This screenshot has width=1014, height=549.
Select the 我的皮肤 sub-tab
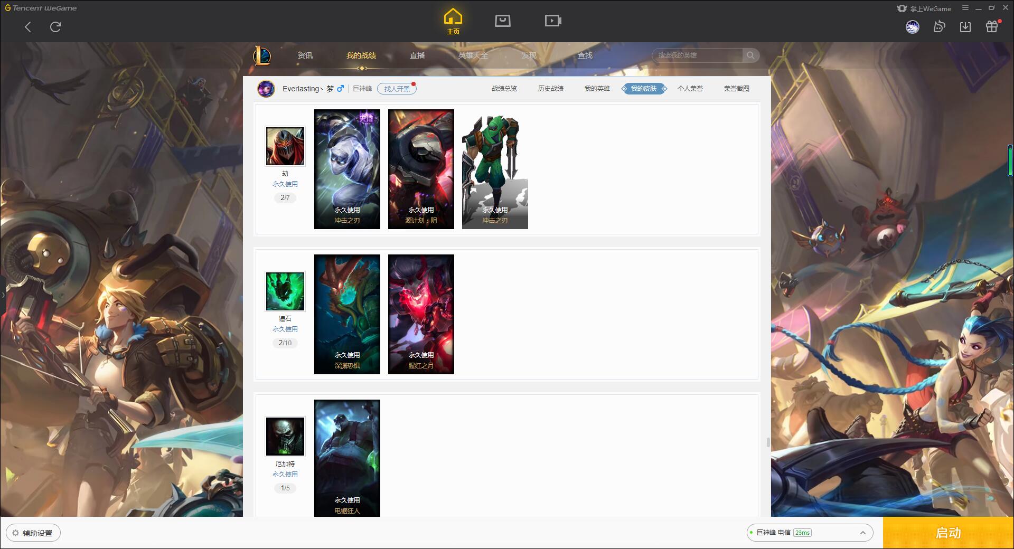coord(644,89)
